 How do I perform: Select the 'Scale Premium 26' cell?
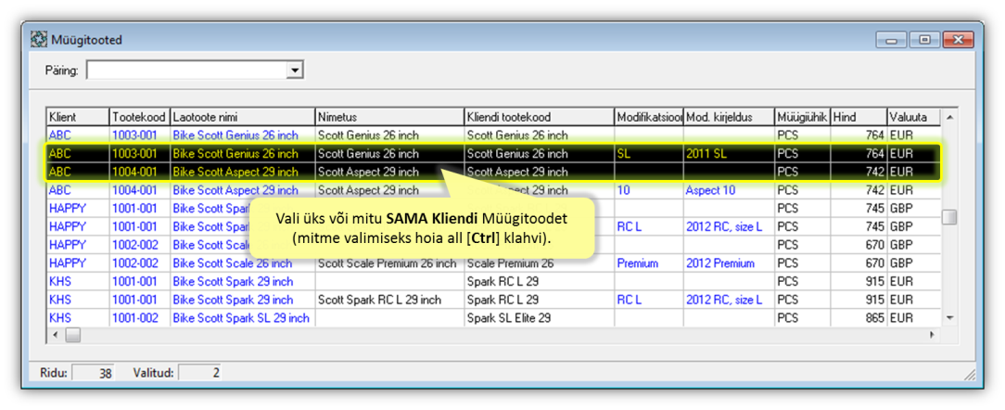[x=539, y=263]
